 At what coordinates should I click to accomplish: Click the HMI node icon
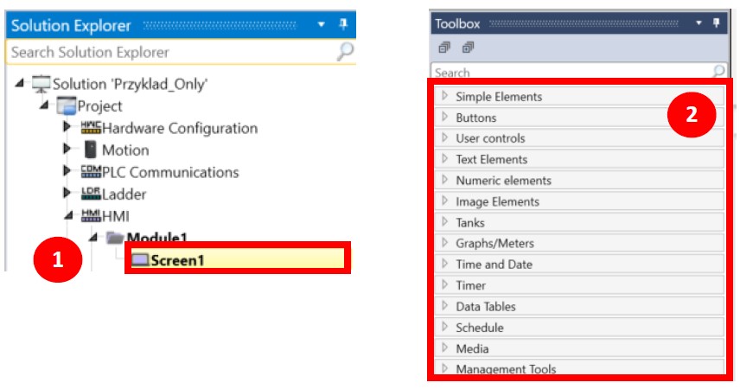coord(91,216)
